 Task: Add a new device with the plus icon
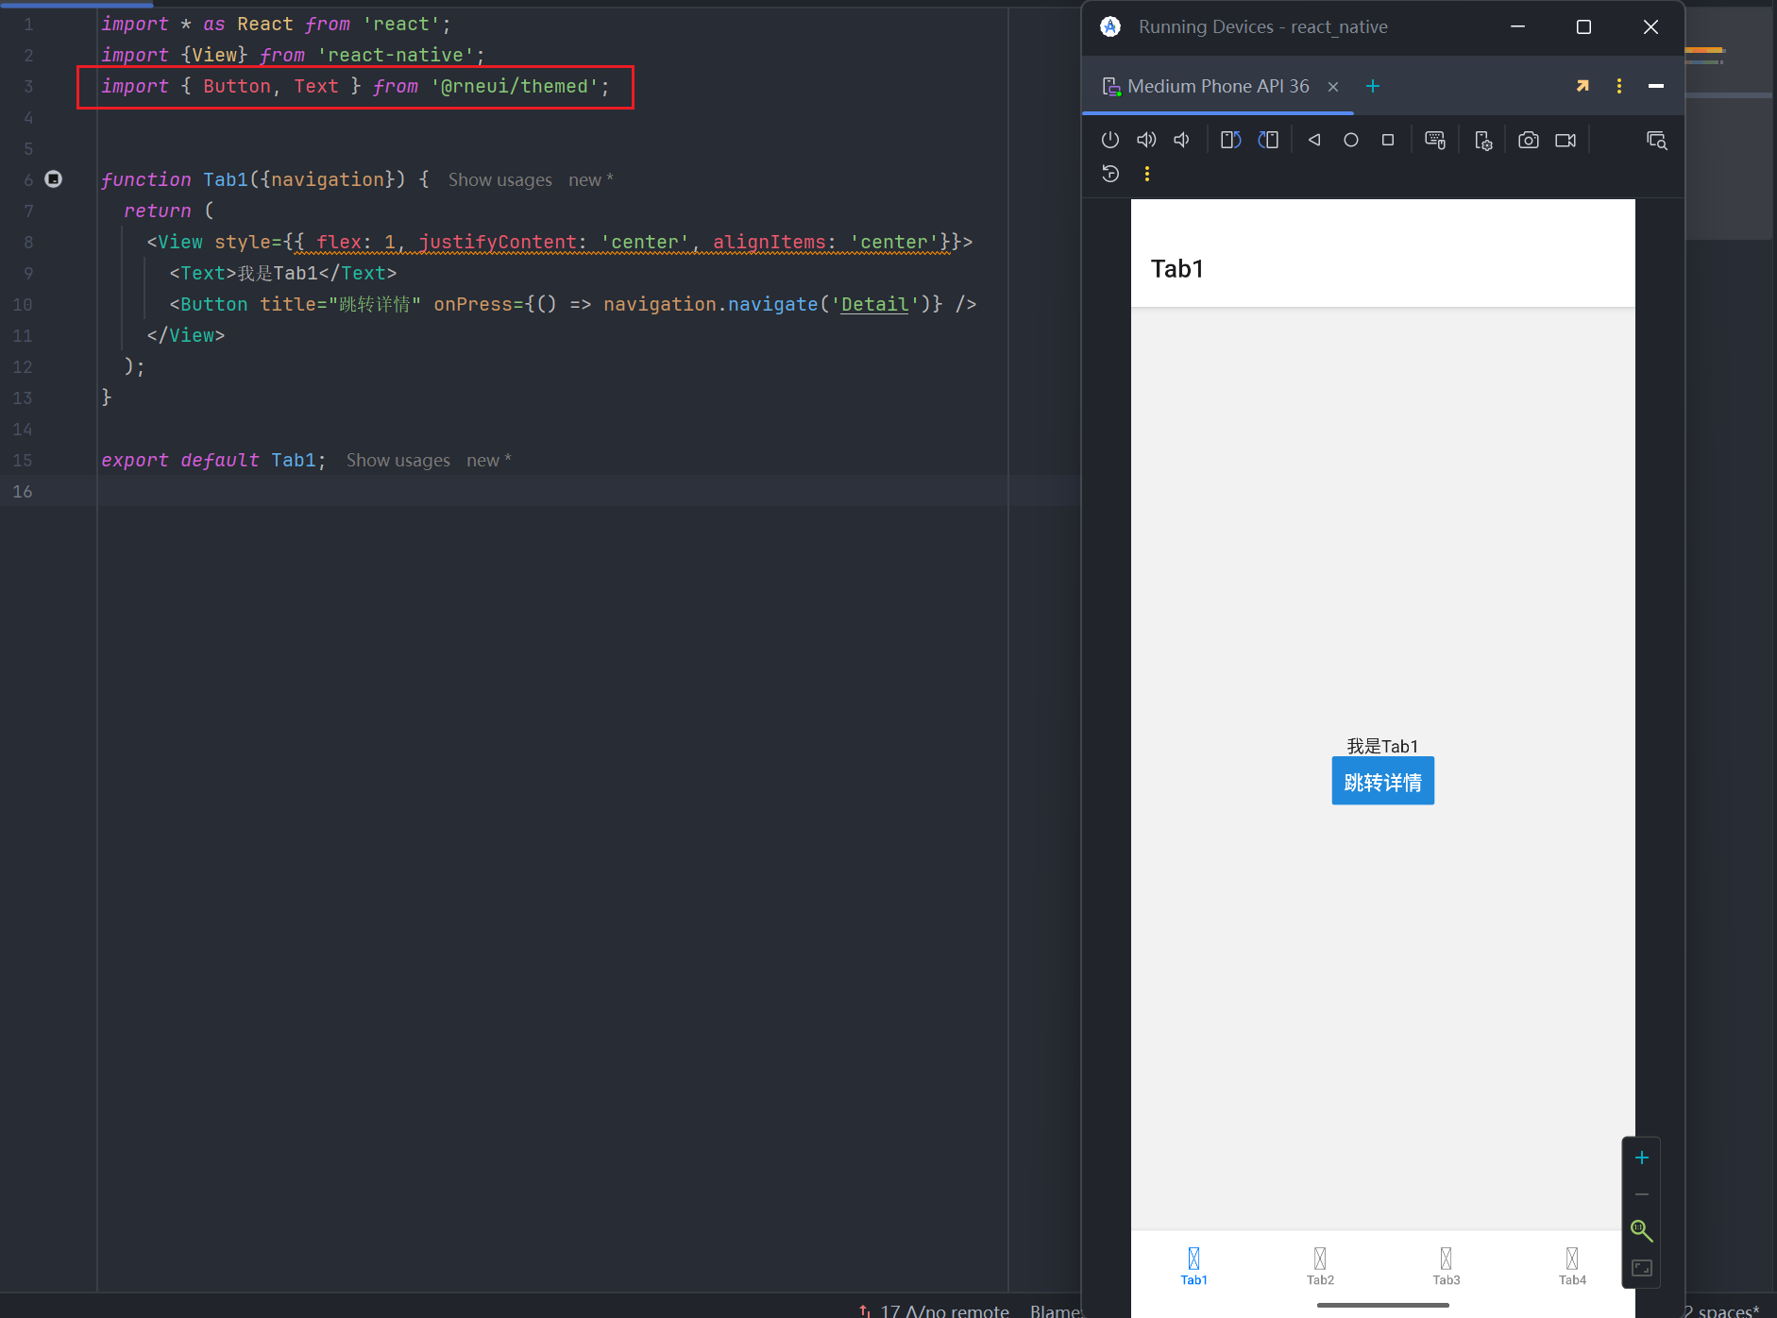tap(1373, 86)
